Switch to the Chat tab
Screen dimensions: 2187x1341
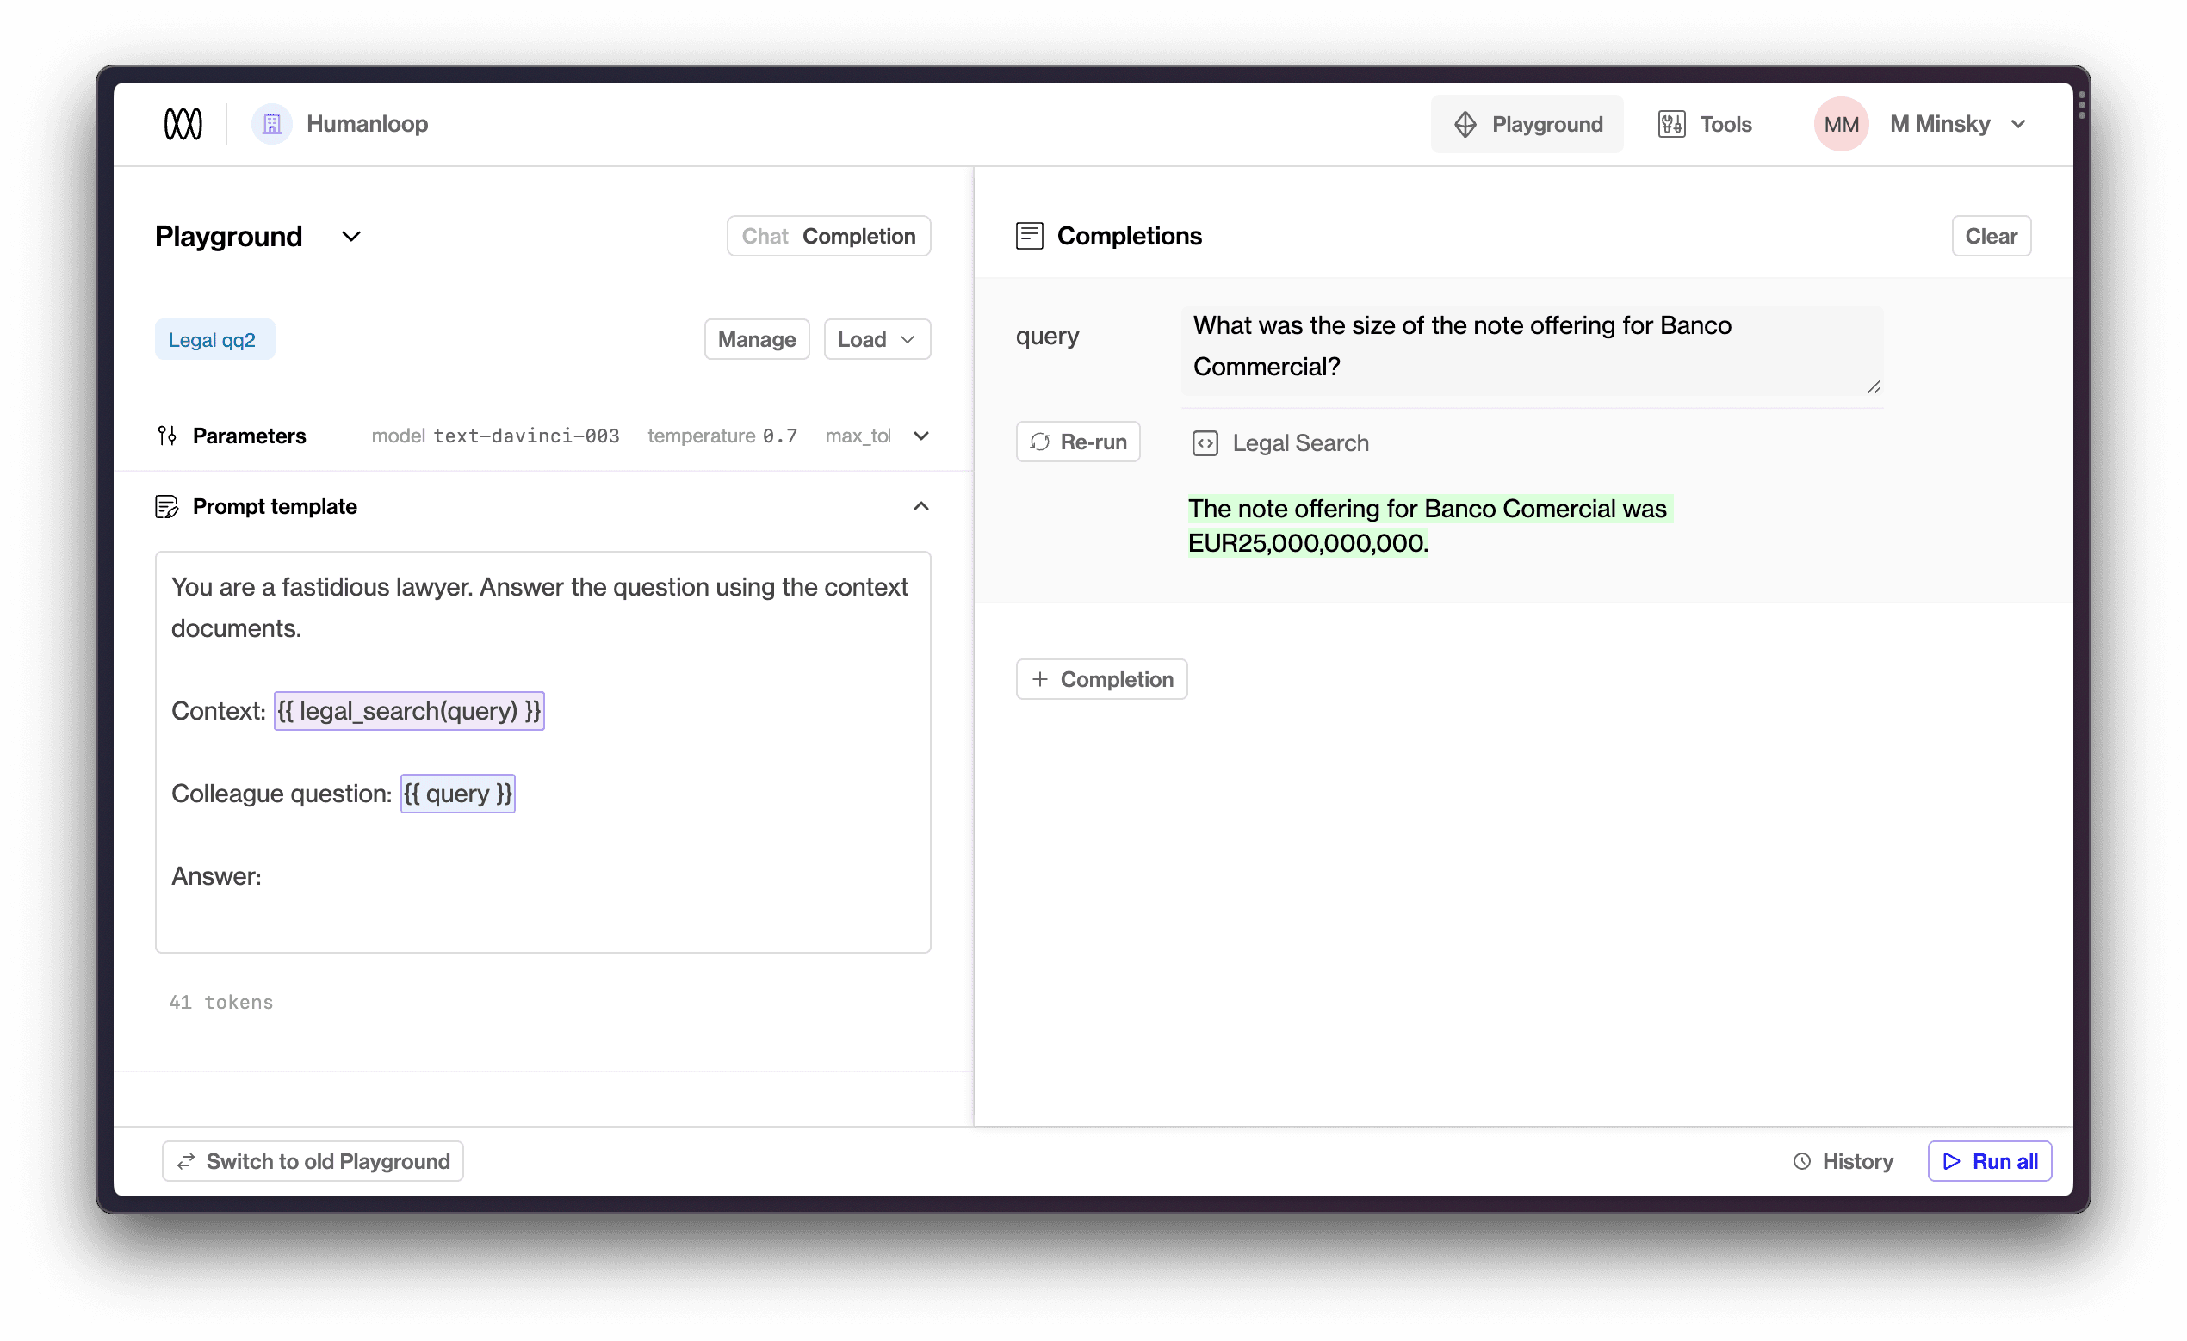[x=765, y=235]
